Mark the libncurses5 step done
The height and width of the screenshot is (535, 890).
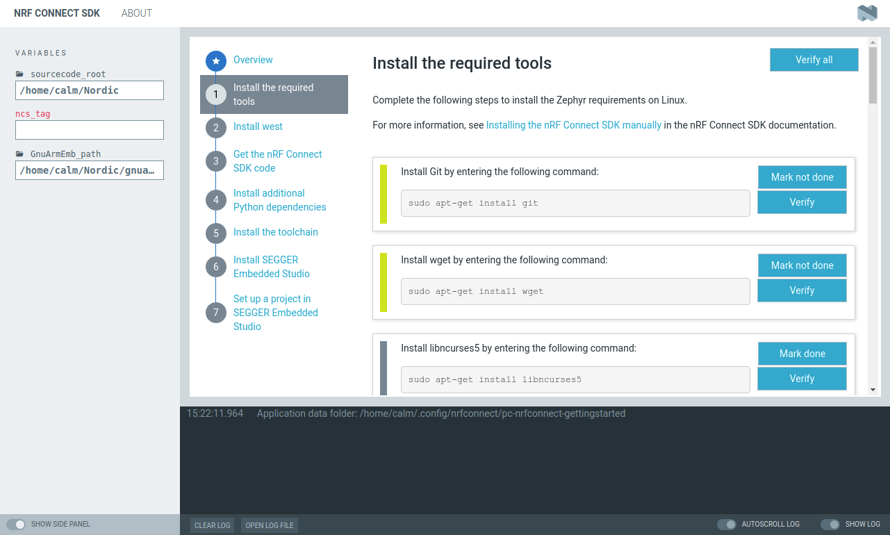tap(802, 354)
